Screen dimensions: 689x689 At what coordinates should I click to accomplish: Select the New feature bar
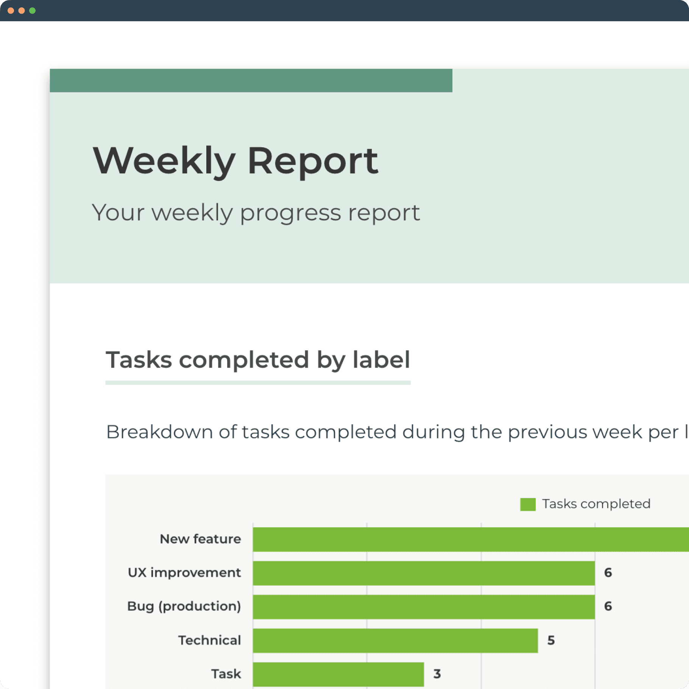pos(471,539)
